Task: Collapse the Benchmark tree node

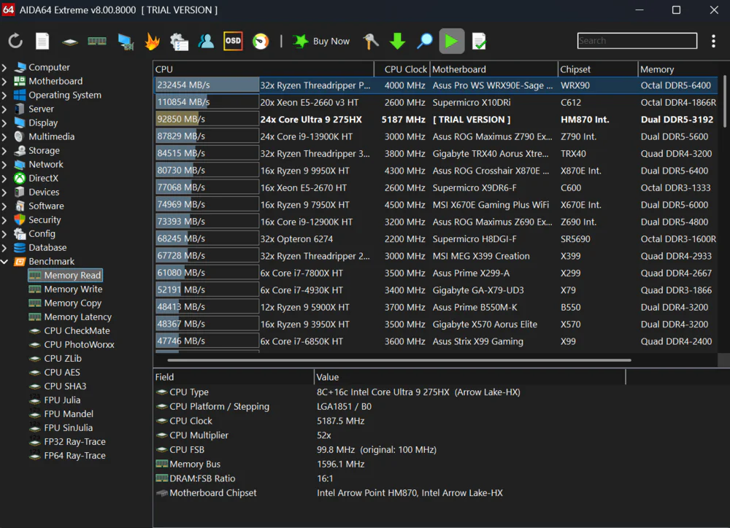Action: click(5, 262)
